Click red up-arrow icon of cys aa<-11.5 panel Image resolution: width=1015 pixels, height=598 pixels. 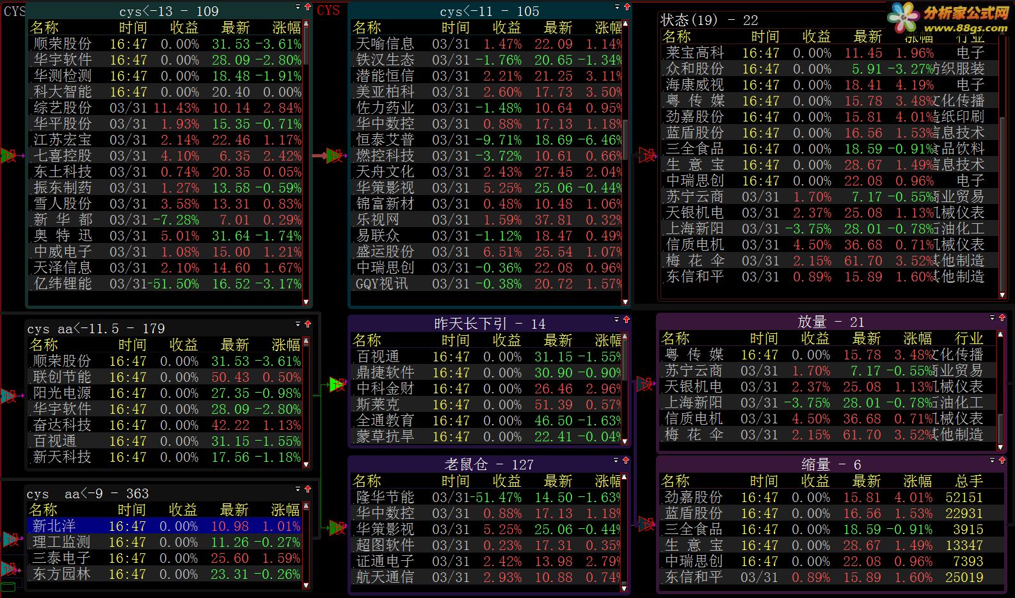point(308,324)
